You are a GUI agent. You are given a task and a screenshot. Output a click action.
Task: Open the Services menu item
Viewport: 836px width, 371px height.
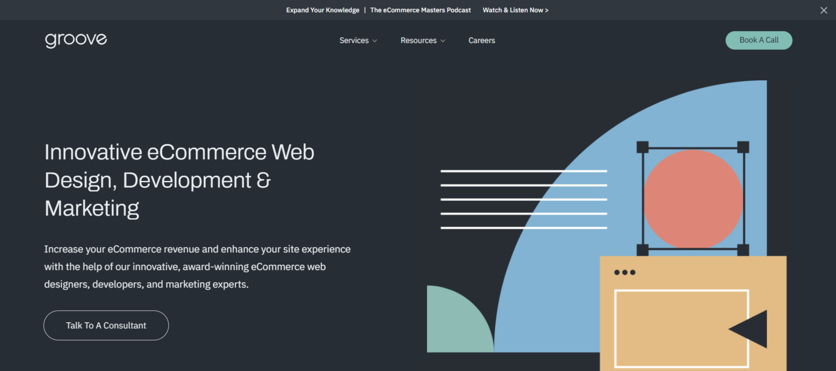(354, 40)
